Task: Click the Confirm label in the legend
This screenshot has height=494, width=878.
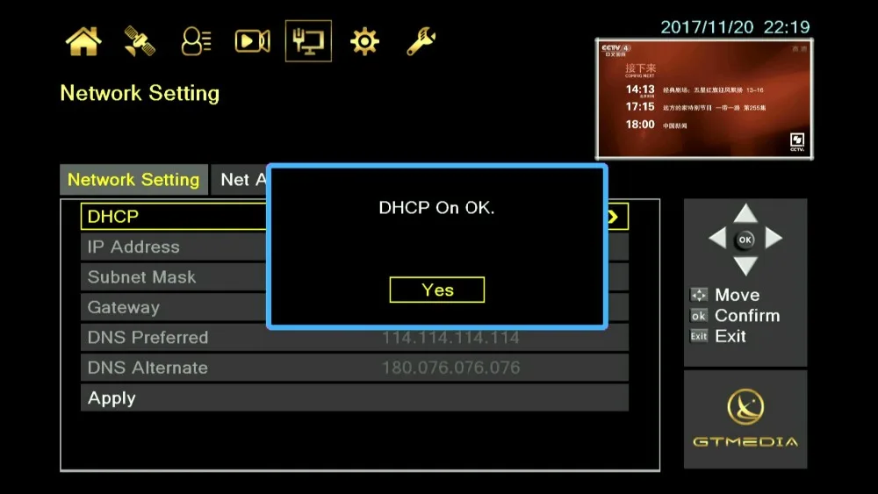Action: pos(747,316)
